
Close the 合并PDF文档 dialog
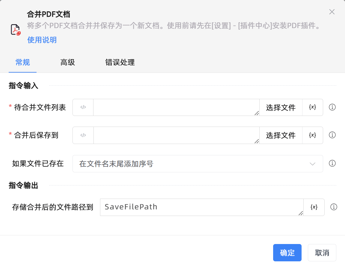(x=332, y=12)
